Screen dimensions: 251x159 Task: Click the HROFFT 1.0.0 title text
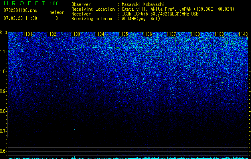(x=31, y=3)
